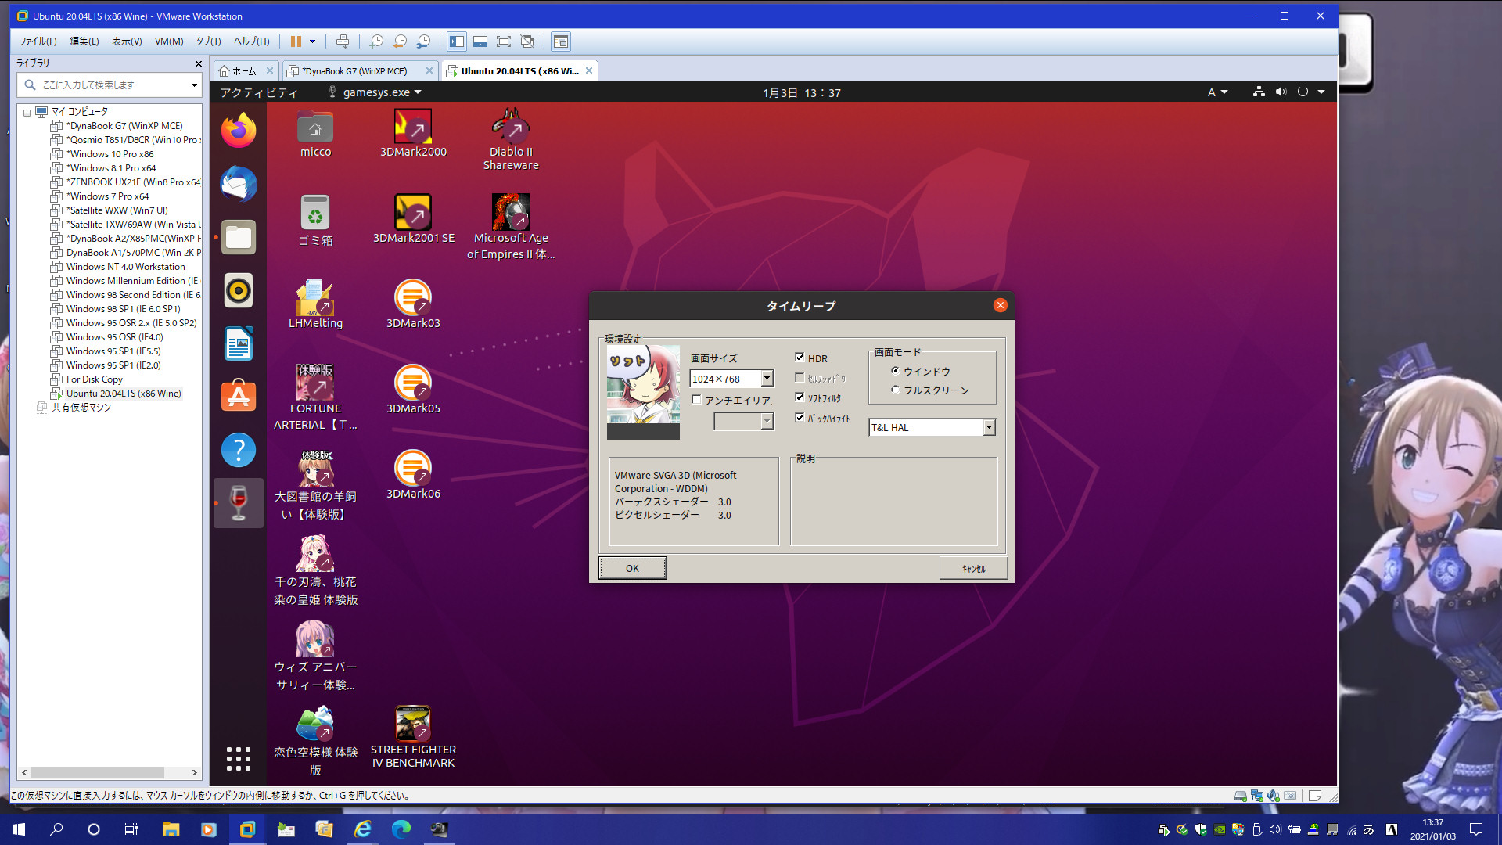This screenshot has width=1502, height=845.
Task: Open the 3DMark06 desktop shortcut
Action: 413,474
